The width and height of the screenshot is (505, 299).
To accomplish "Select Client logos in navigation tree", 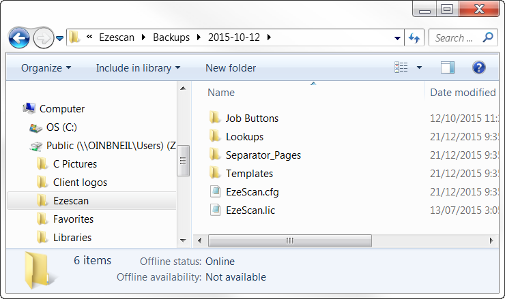I will pyautogui.click(x=80, y=183).
